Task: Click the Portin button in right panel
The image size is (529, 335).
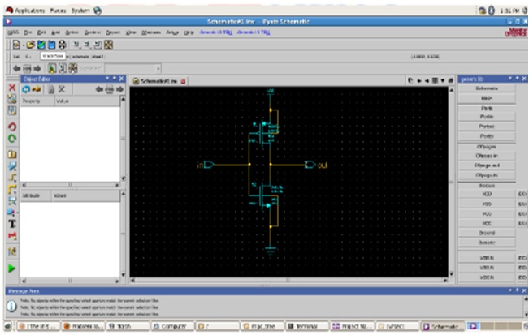Action: (x=487, y=117)
